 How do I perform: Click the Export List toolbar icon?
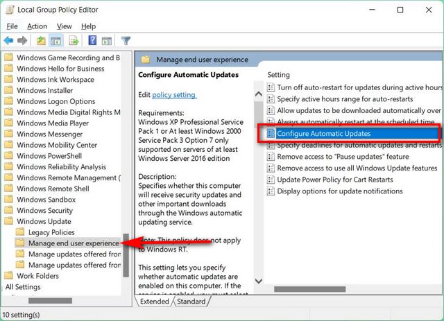click(x=73, y=41)
